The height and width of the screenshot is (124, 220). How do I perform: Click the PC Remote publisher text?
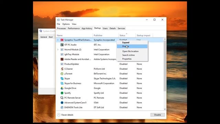[99, 98]
